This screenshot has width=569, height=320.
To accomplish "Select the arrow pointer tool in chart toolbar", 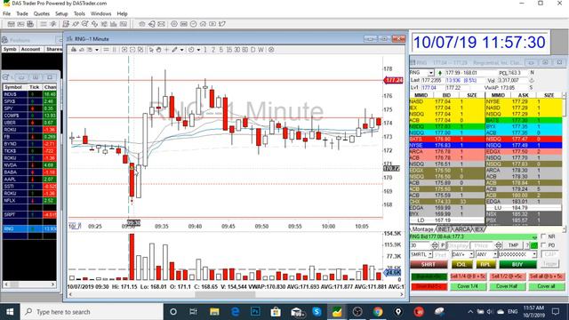I will point(151,50).
